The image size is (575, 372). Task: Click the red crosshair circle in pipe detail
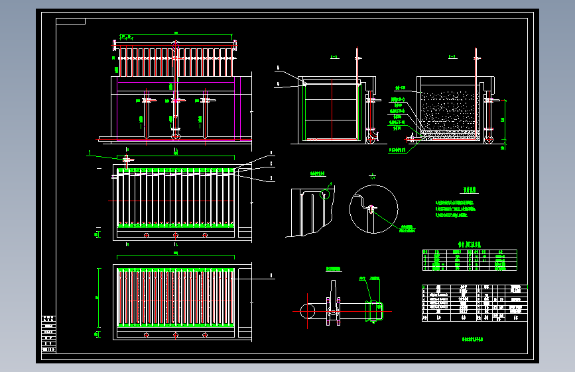pos(307,312)
